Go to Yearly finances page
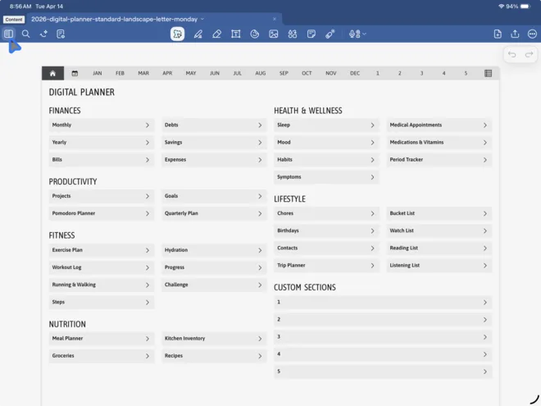 point(102,142)
